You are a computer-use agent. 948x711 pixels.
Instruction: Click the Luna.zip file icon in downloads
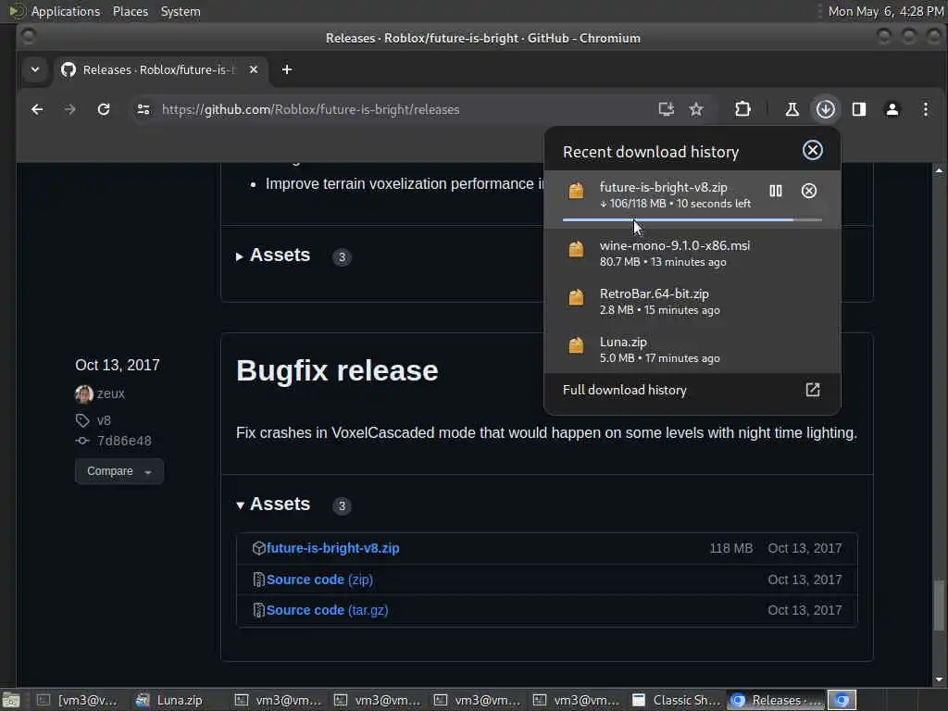tap(576, 345)
